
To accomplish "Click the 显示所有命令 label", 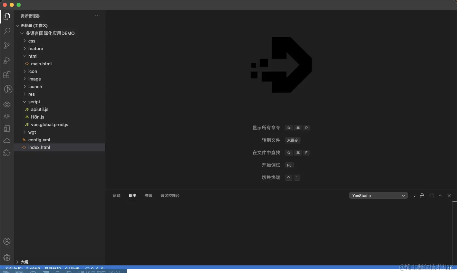I will tap(266, 128).
